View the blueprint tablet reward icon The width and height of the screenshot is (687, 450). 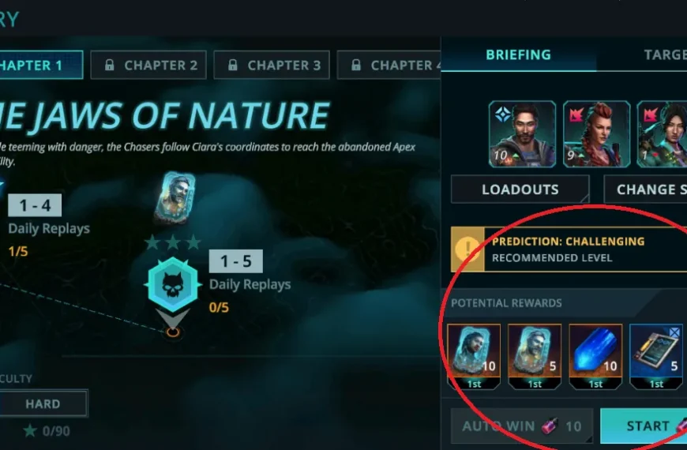(656, 357)
